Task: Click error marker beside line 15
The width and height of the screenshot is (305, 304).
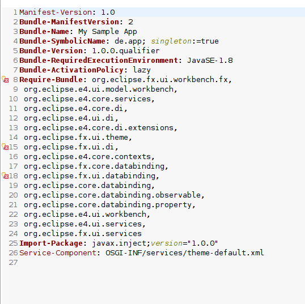Action: pyautogui.click(x=5, y=147)
